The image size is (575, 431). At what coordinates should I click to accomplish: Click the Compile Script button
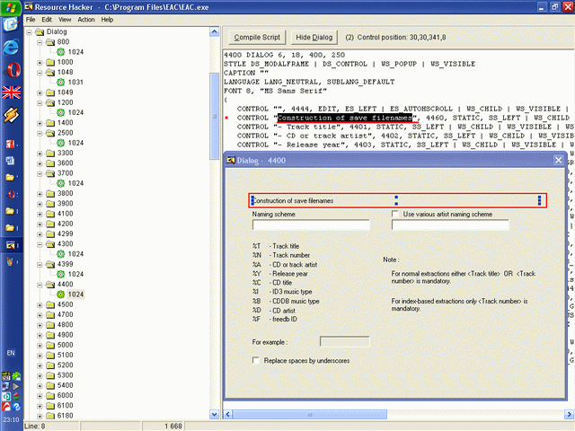pos(257,38)
